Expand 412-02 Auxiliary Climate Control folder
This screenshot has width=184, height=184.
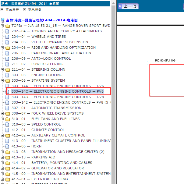[2, 136]
